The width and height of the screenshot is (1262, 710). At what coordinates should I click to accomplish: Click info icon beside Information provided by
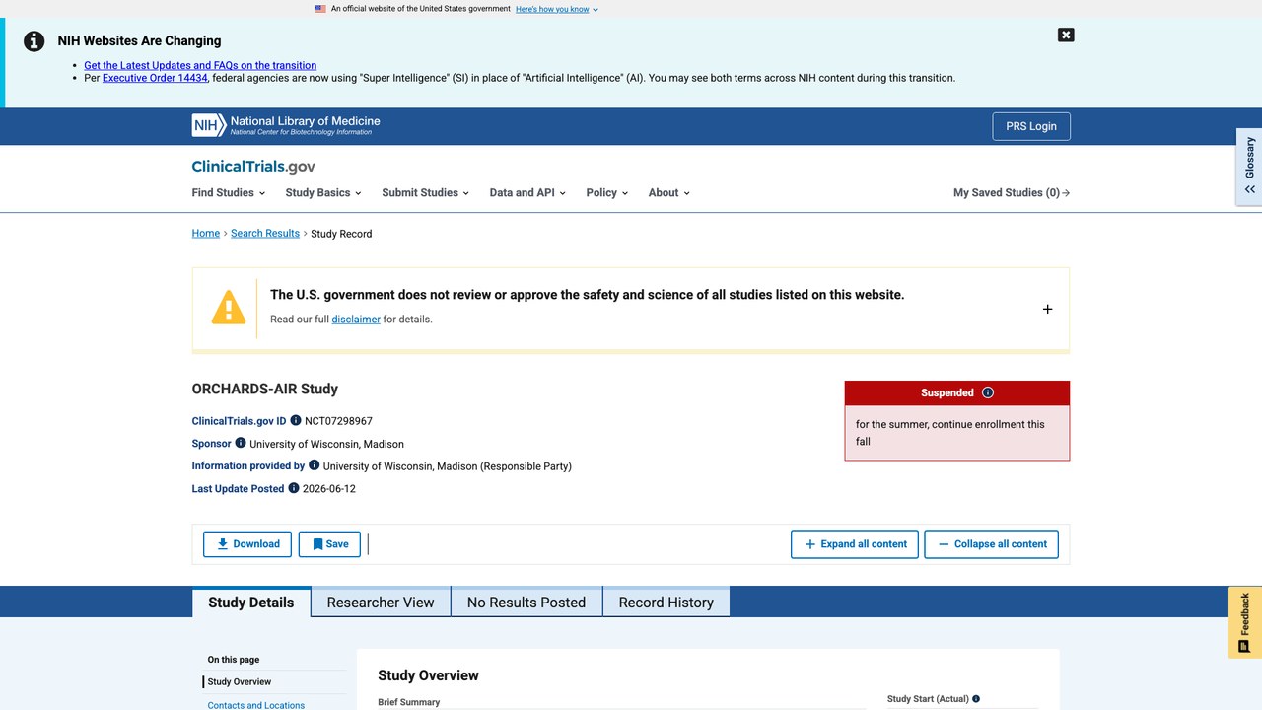[x=315, y=465]
